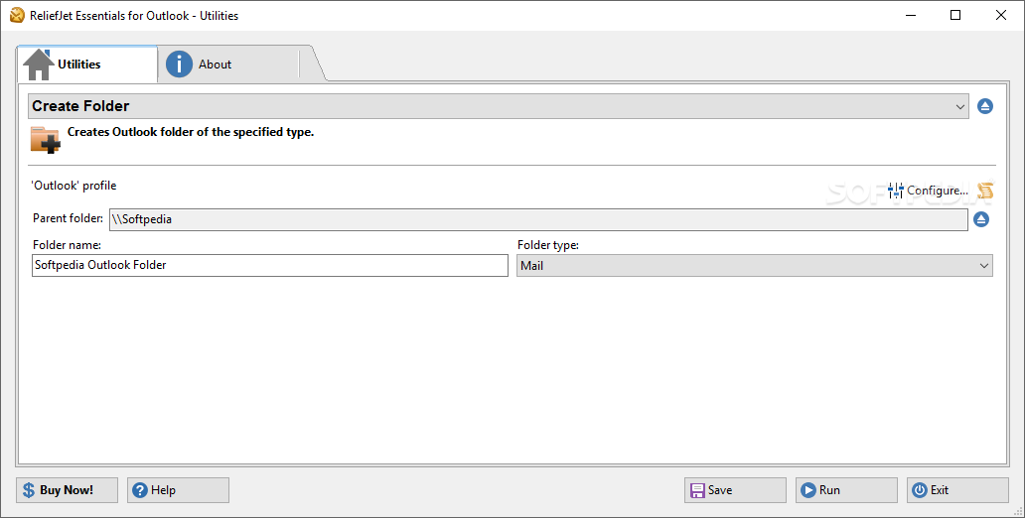Run the Create Folder utility

pos(846,490)
